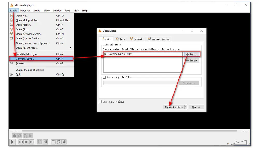Select Convert / Save... menu entry

point(41,59)
